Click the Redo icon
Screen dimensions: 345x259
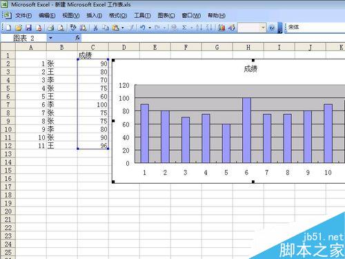pos(157,28)
